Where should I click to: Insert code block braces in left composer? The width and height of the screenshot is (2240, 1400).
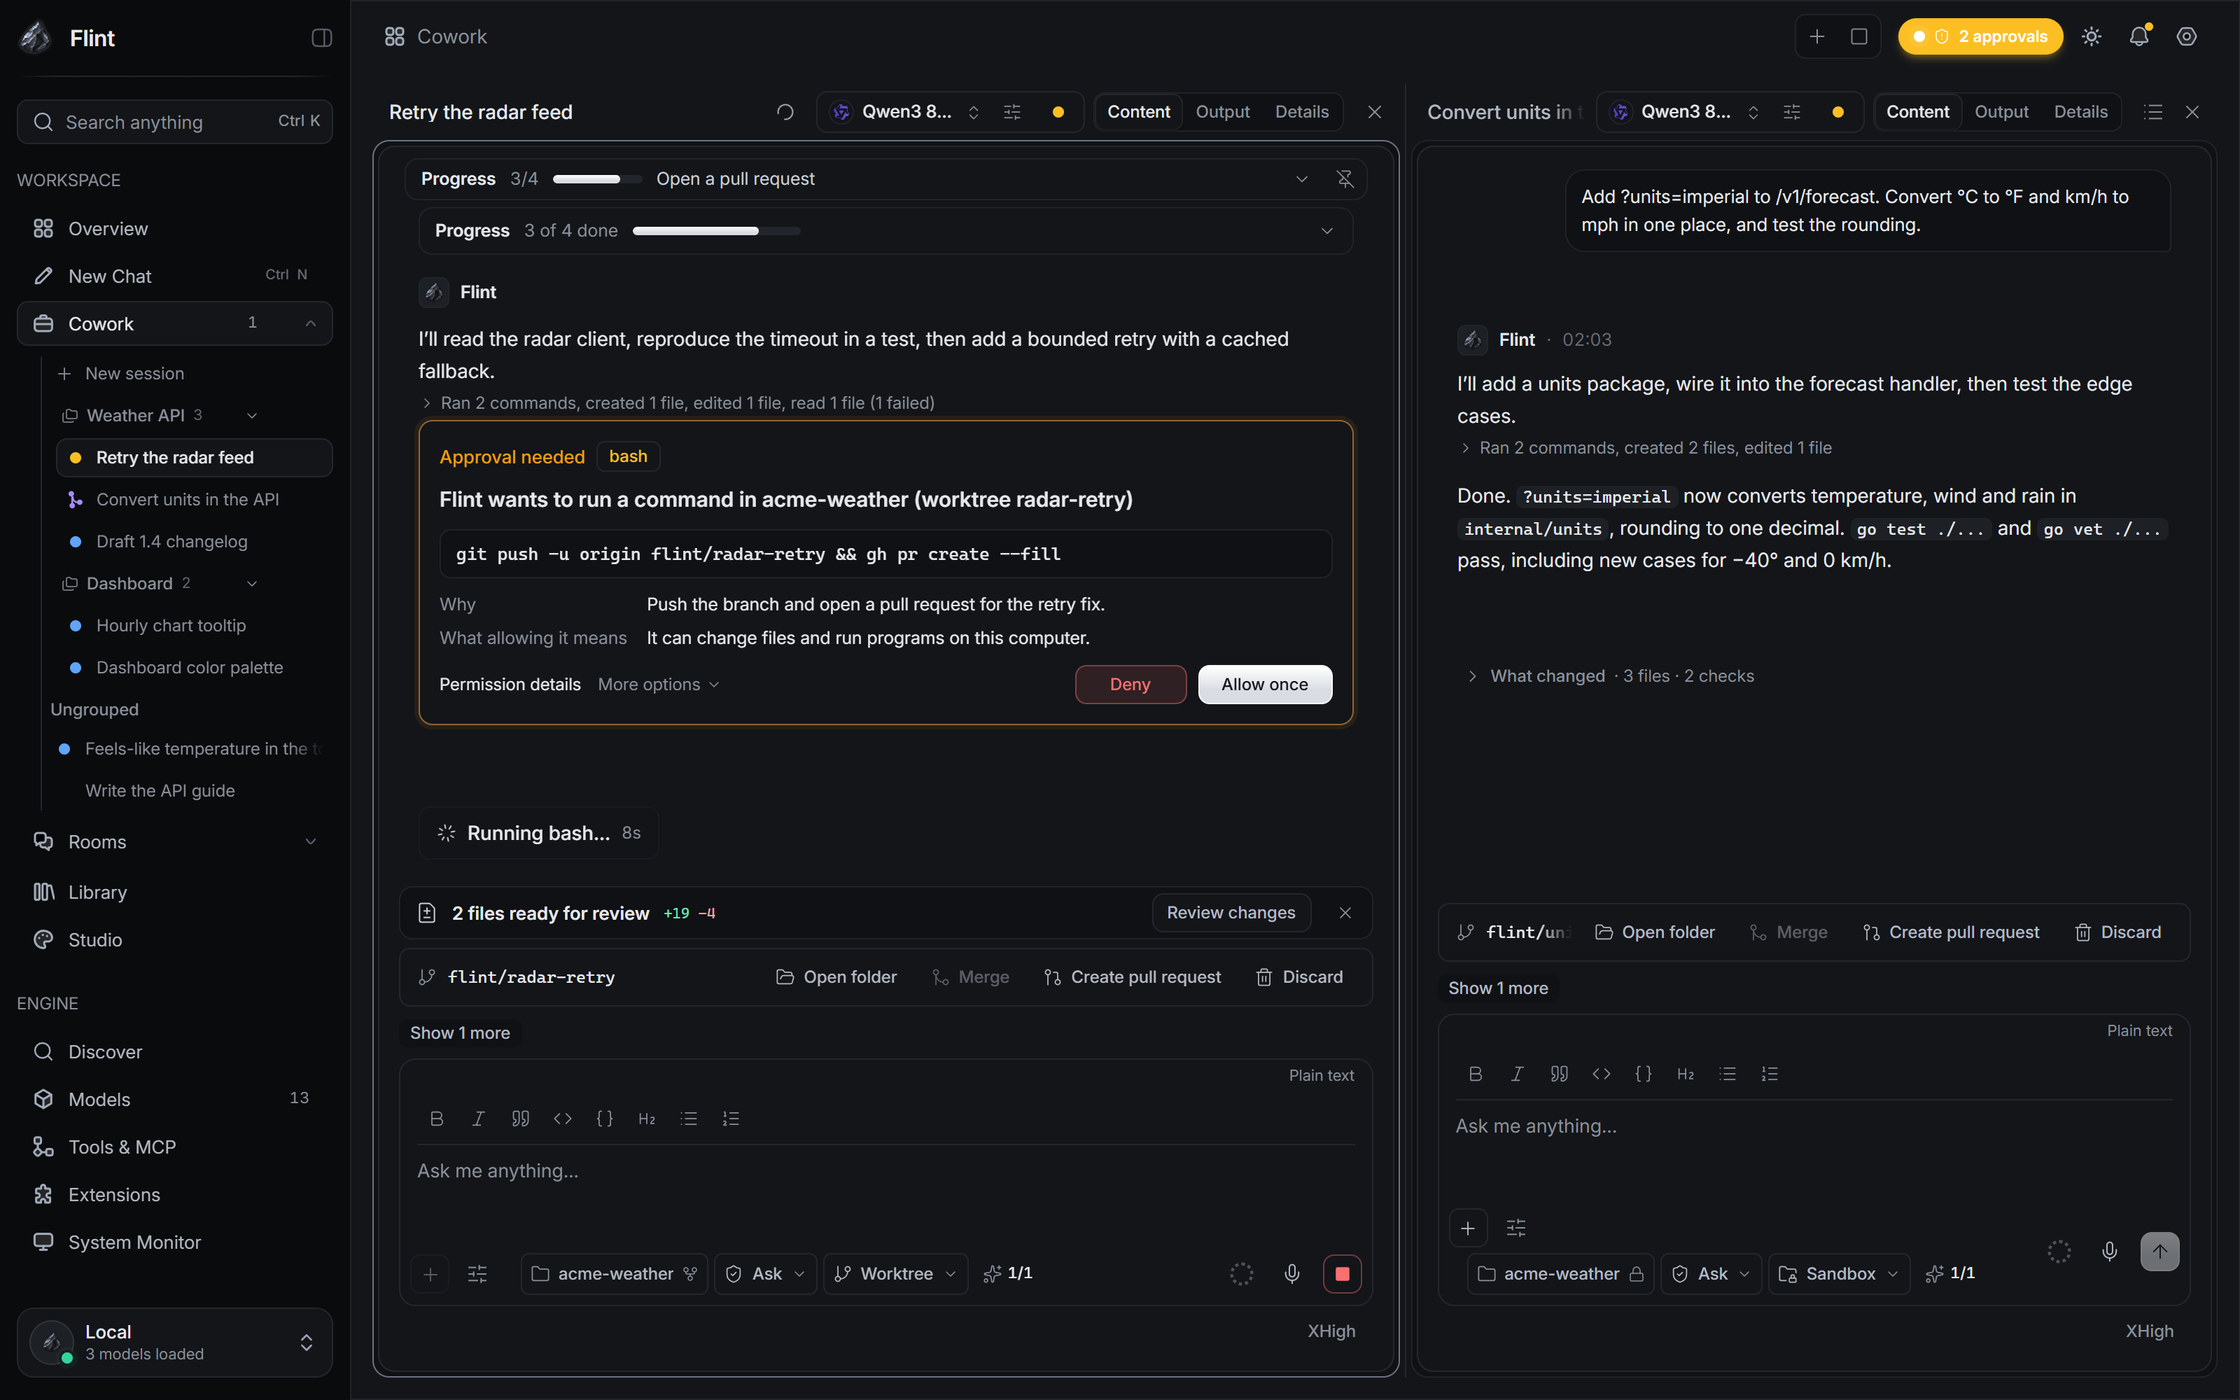pyautogui.click(x=604, y=1119)
